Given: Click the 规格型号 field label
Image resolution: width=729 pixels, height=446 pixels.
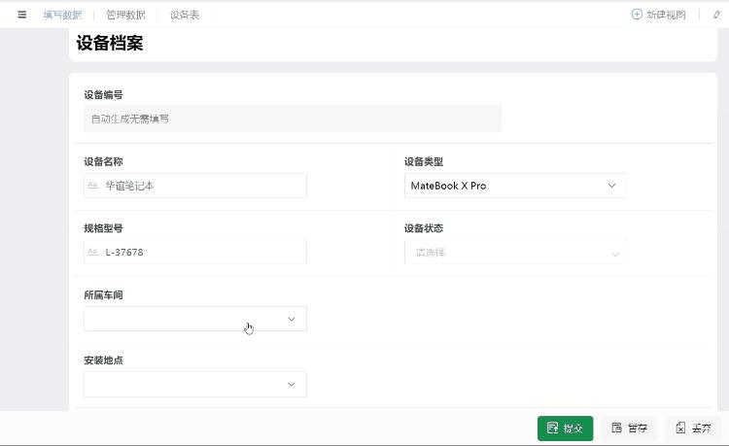Looking at the screenshot, I should [x=103, y=228].
